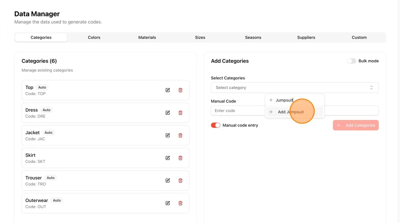Edit the Trouser category
400x223 pixels.
point(167,181)
